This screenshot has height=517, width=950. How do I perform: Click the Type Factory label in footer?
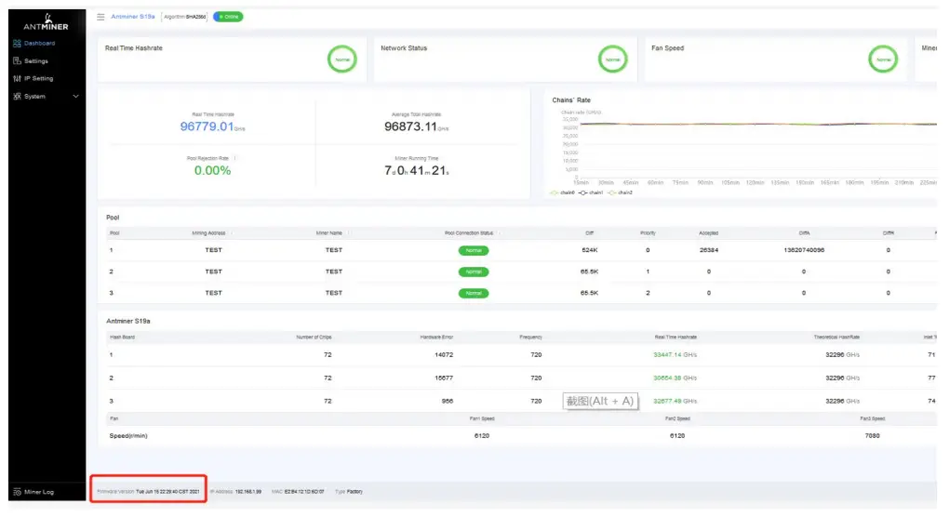(348, 492)
